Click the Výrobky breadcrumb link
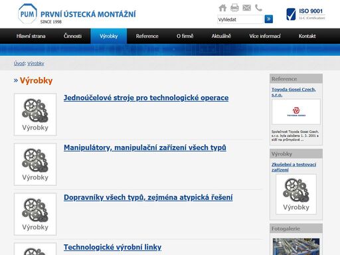 36,64
